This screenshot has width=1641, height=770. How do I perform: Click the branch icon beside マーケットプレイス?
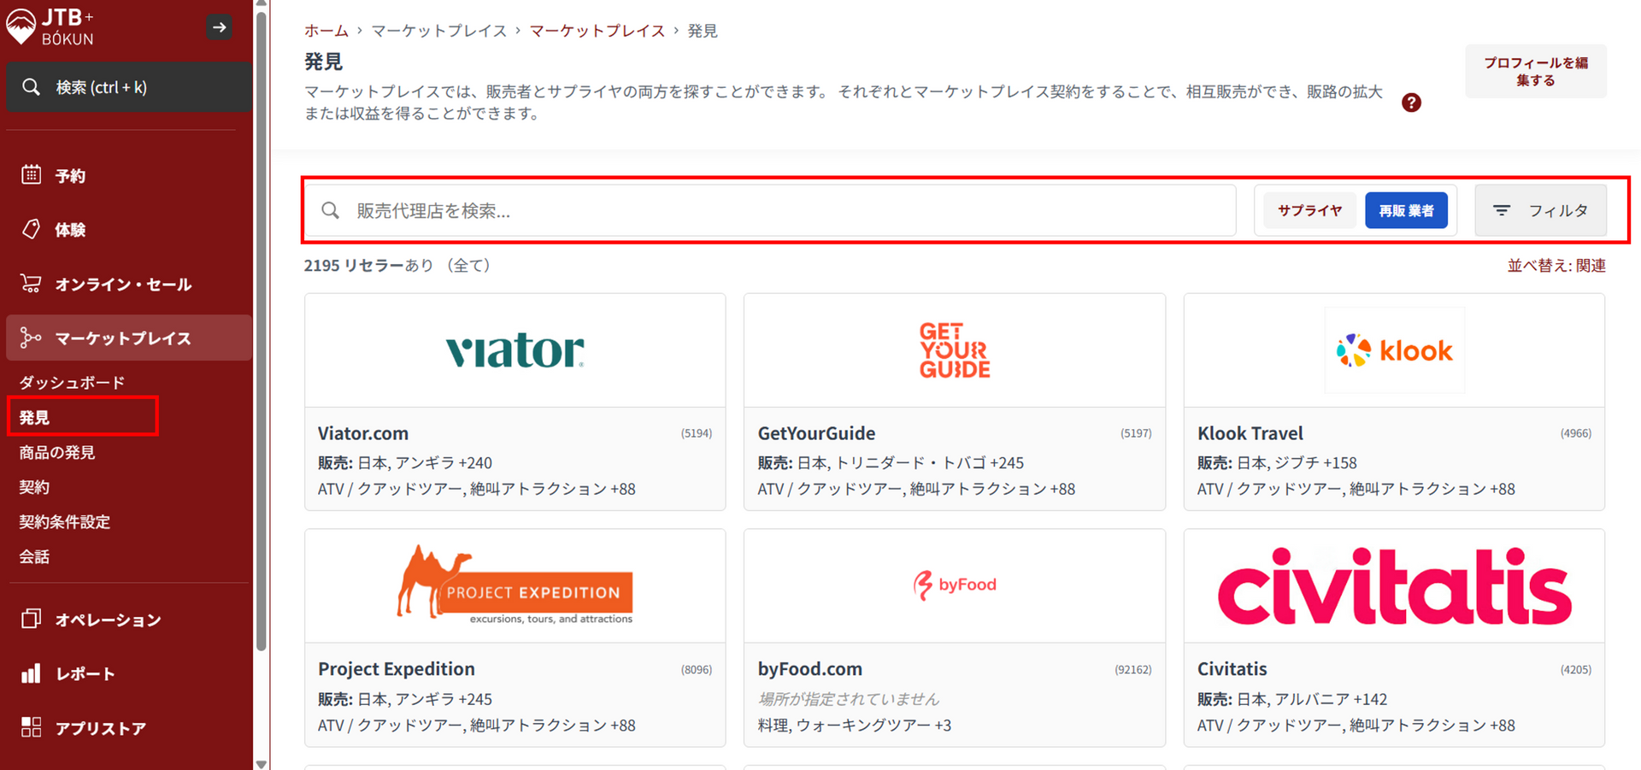31,338
